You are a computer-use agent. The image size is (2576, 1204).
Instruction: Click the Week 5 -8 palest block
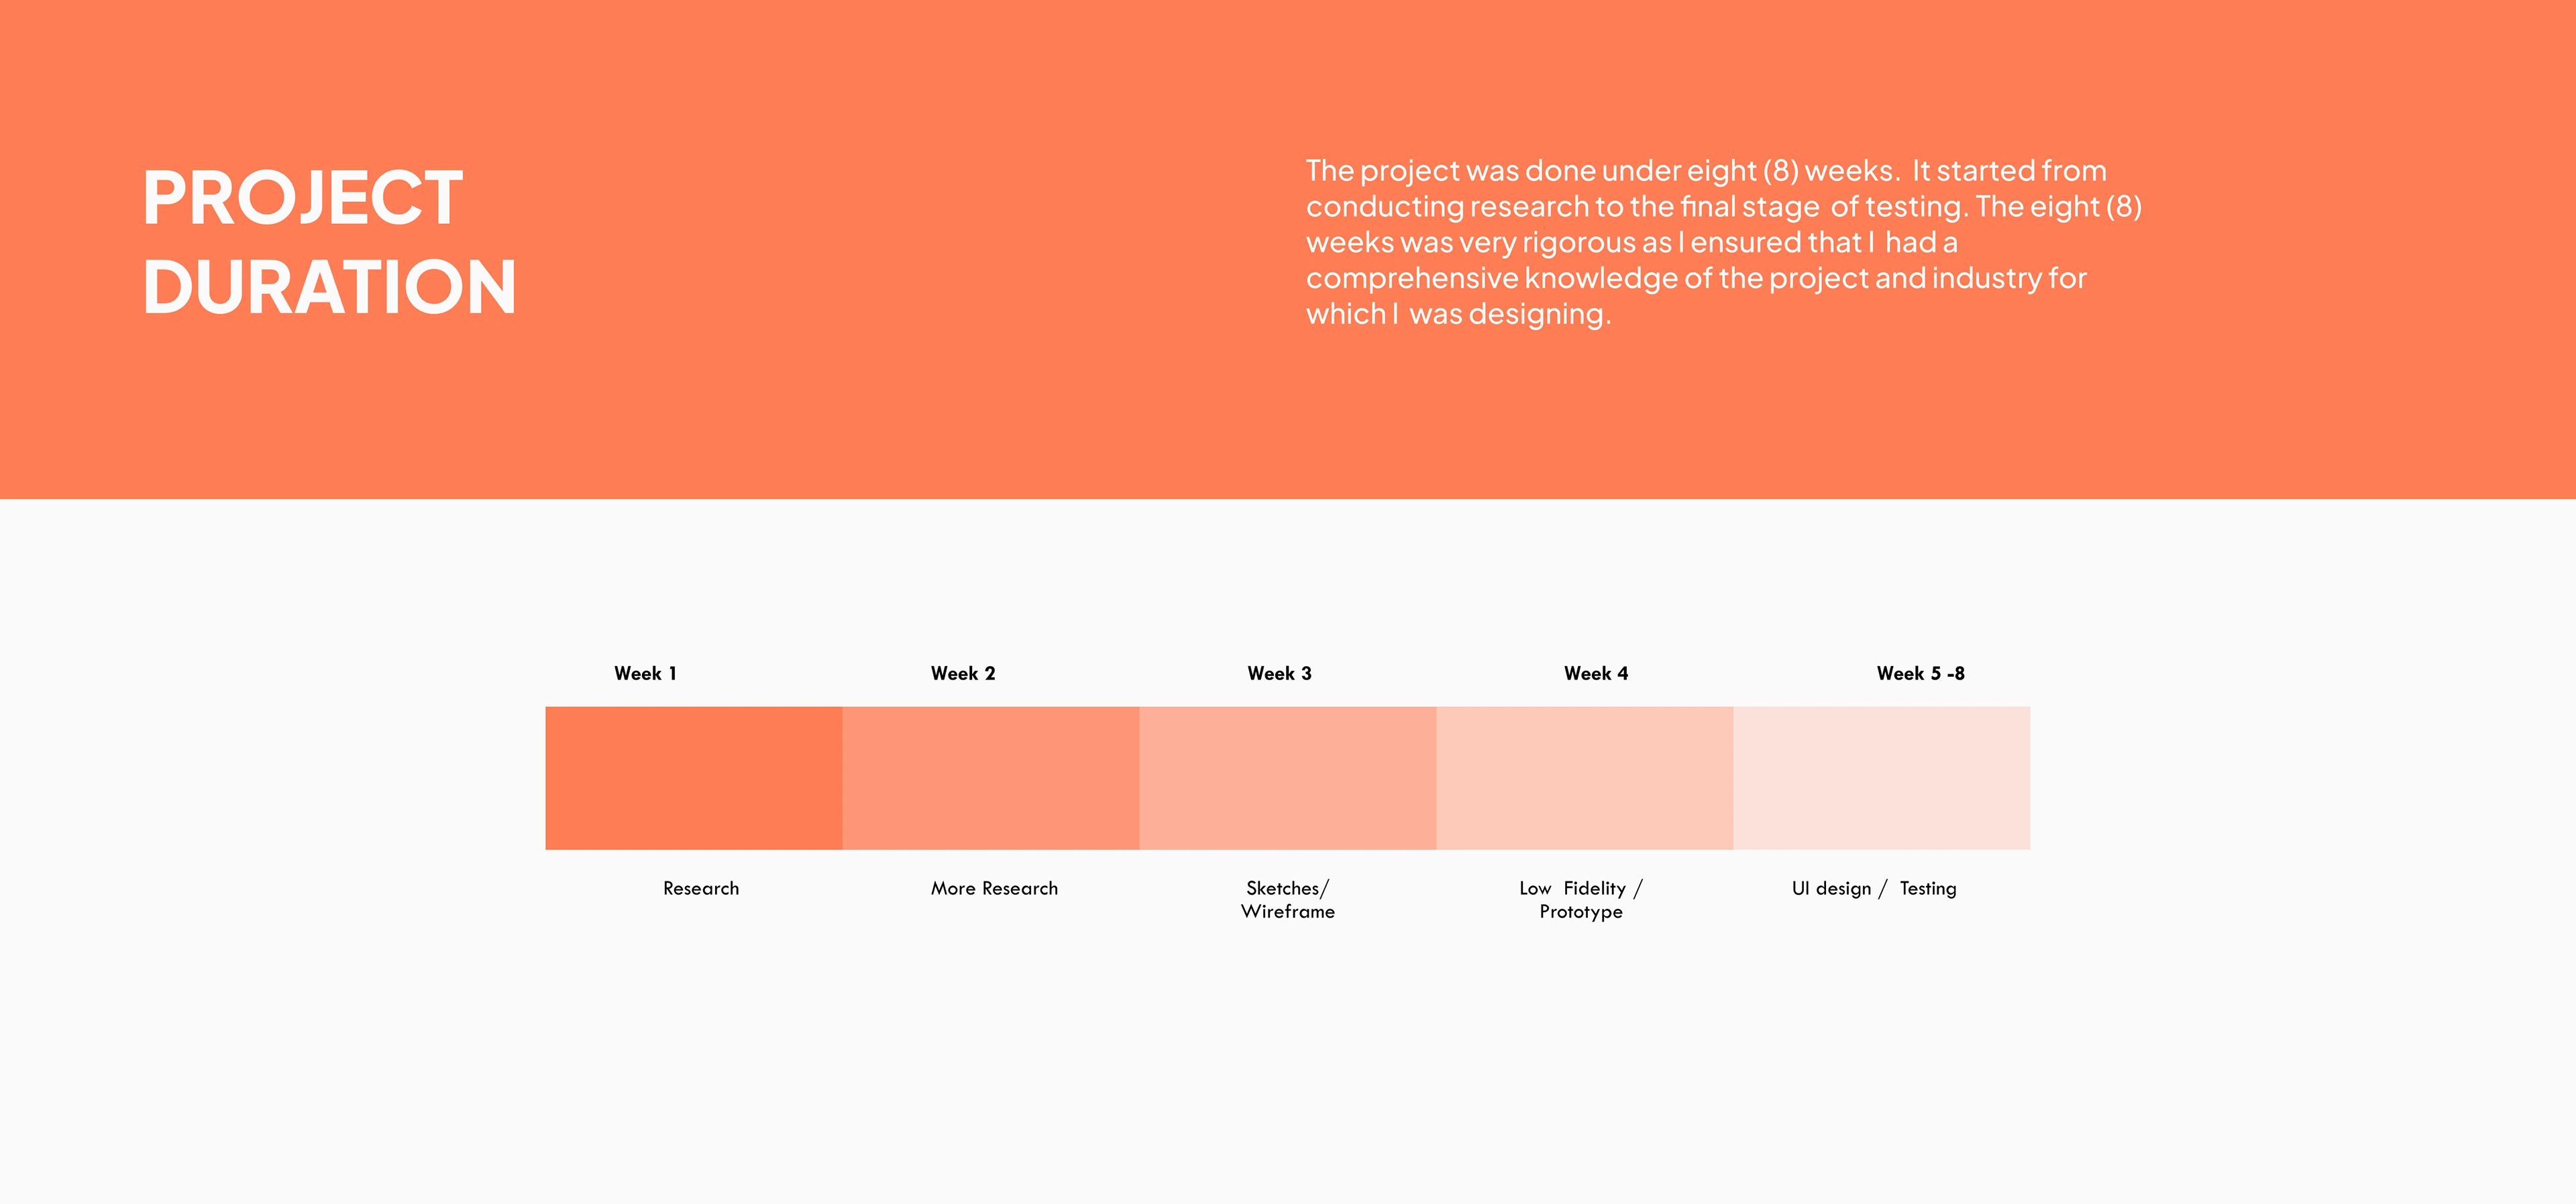[x=1881, y=778]
